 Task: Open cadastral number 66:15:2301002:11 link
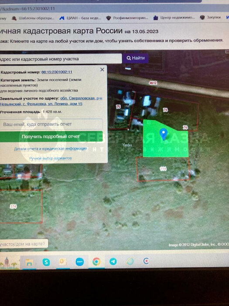[57, 72]
